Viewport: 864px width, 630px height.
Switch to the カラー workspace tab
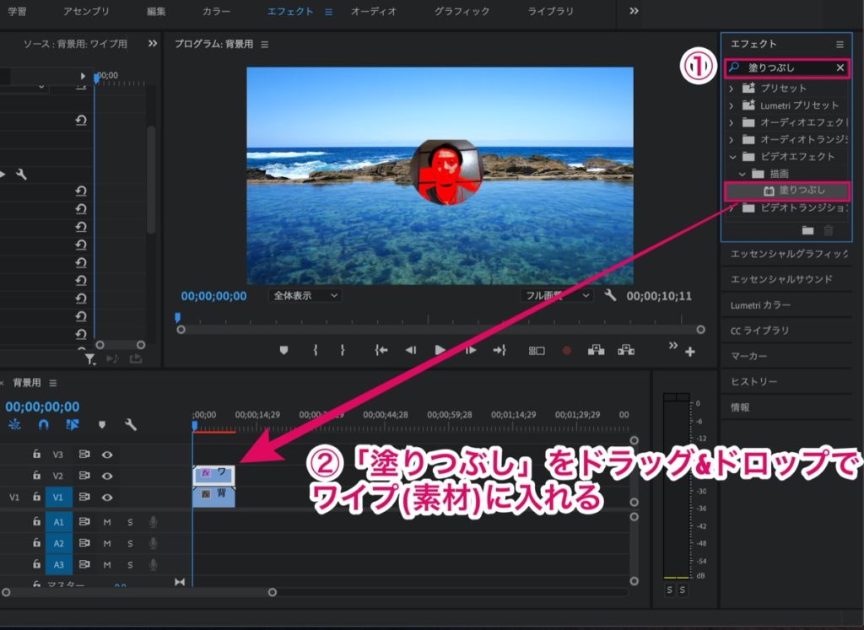coord(216,11)
